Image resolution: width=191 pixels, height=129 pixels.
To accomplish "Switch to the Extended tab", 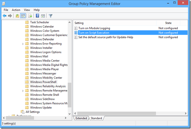I will click(81, 118).
